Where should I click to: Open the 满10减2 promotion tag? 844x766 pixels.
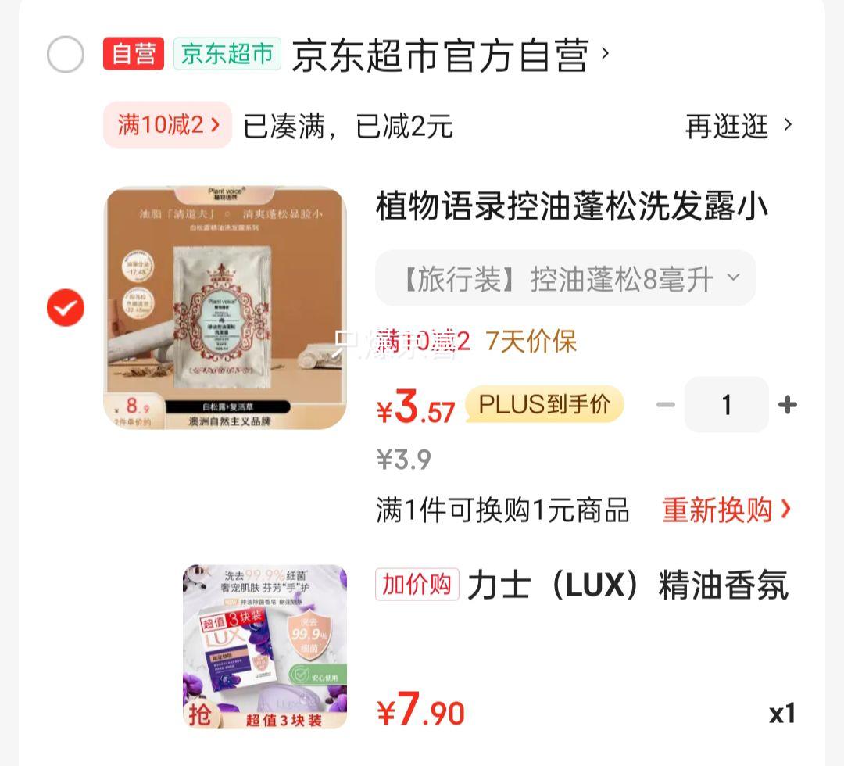click(167, 125)
